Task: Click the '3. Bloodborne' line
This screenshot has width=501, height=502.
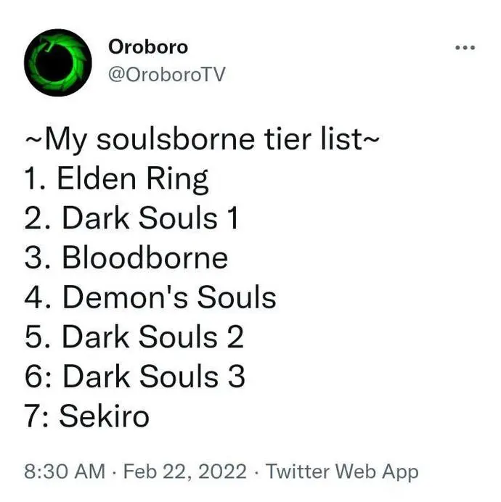Action: tap(126, 258)
